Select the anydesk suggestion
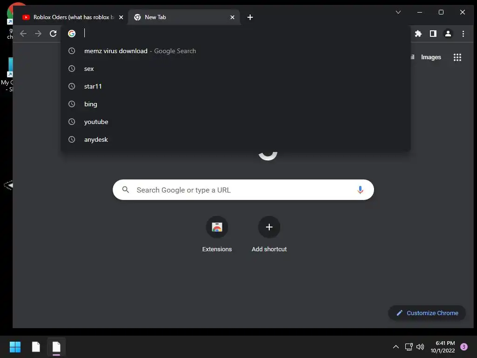477x358 pixels. click(x=236, y=139)
